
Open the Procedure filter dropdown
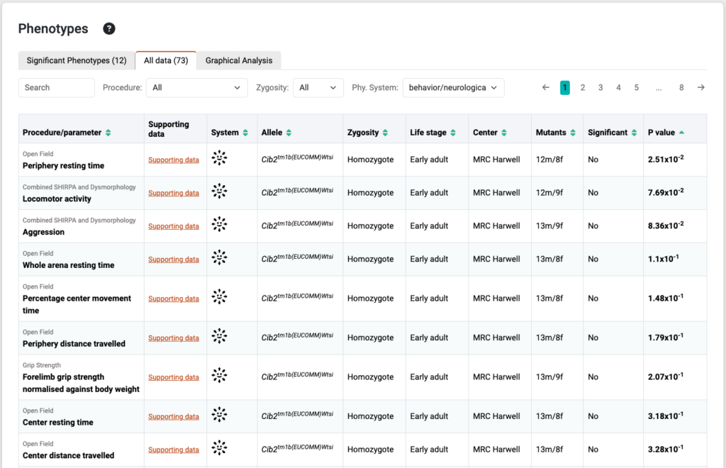tap(197, 87)
